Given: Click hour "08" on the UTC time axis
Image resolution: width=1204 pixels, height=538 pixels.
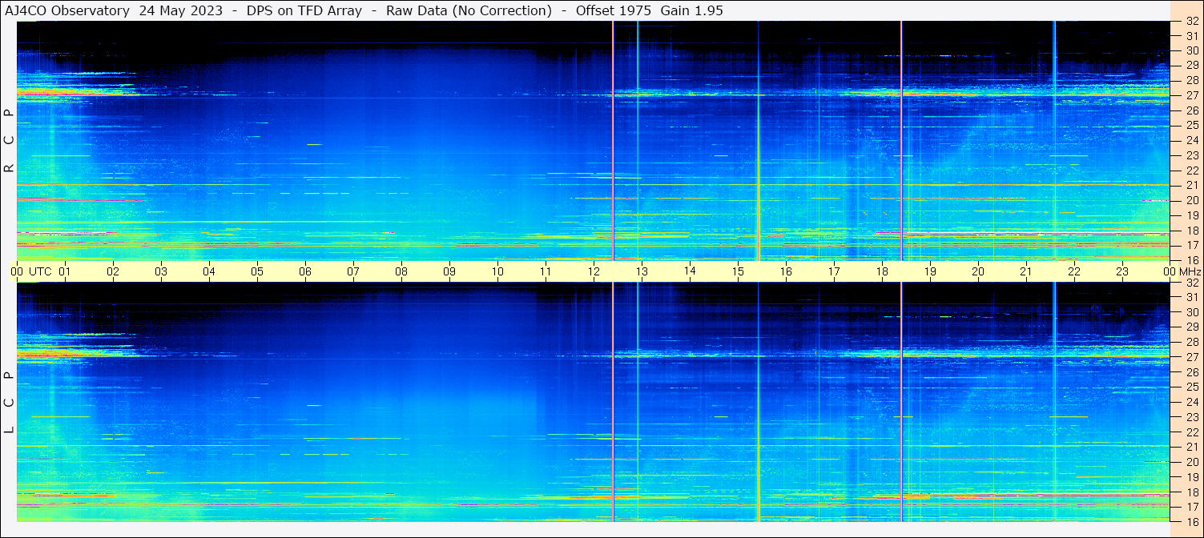Looking at the screenshot, I should [401, 271].
